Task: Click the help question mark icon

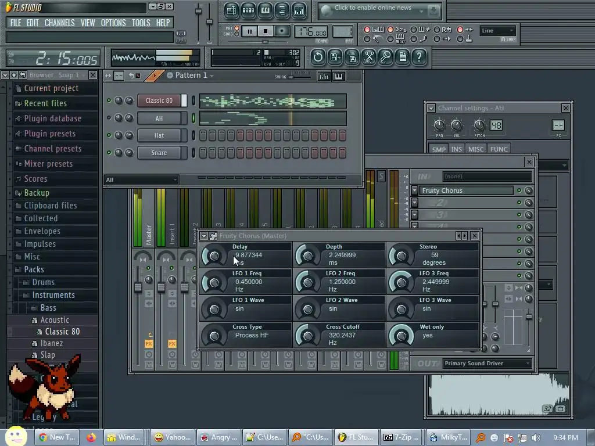Action: [420, 57]
